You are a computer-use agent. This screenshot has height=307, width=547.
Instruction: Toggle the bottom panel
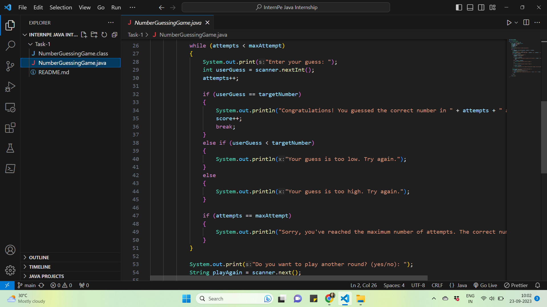[x=470, y=7]
